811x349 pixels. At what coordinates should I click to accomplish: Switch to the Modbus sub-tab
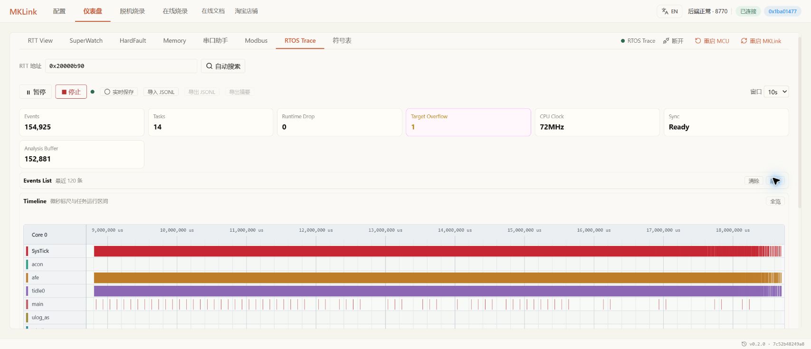click(256, 41)
